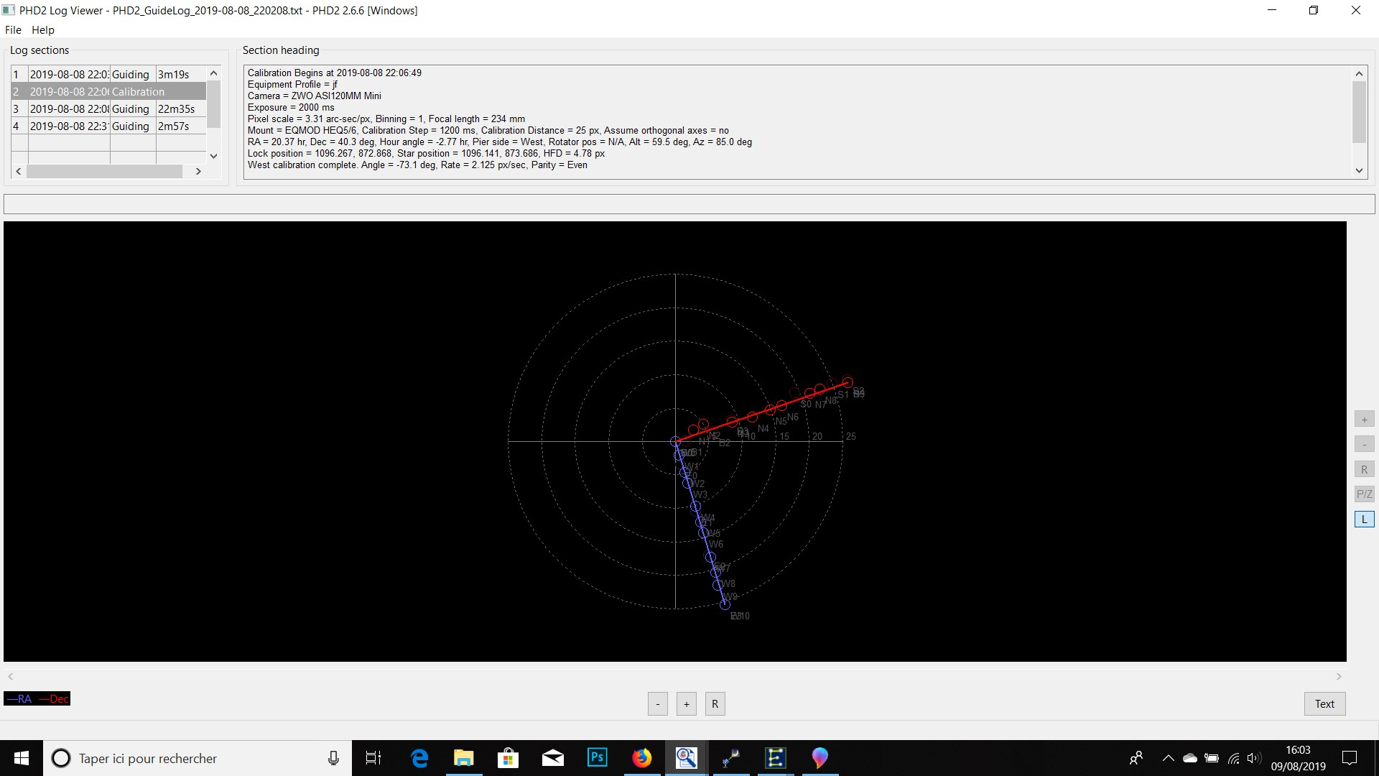Click the Dec legend color entry
The height and width of the screenshot is (776, 1379).
tap(55, 699)
